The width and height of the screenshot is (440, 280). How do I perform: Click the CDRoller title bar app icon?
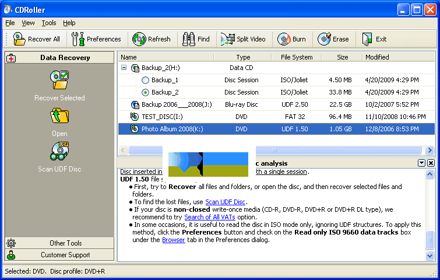pyautogui.click(x=8, y=9)
